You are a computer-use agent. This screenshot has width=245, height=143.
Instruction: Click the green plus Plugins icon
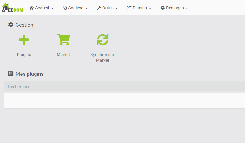[x=24, y=40]
